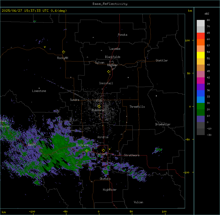220x215 pixels.
Task: Click the -50 tick on the right axis
Action: coord(187,139)
